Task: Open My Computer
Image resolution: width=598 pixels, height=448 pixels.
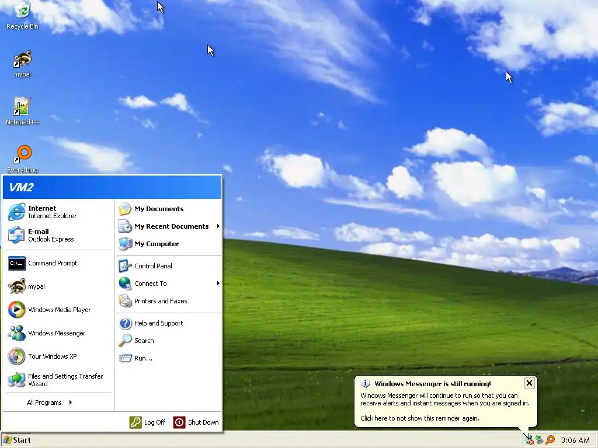Action: point(169,244)
